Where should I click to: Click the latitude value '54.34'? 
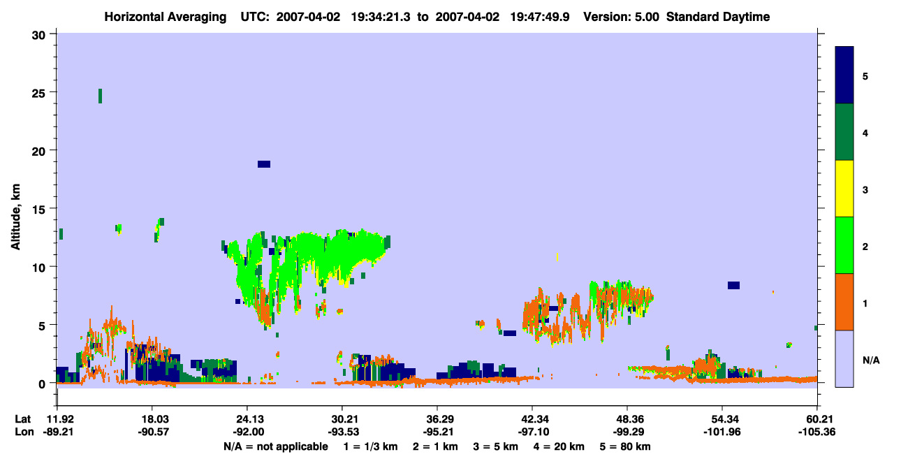pyautogui.click(x=722, y=418)
